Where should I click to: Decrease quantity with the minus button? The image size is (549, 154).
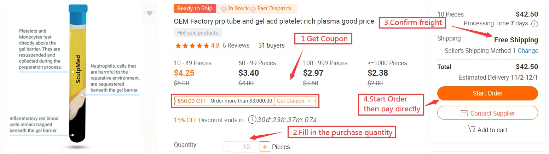pos(228,147)
